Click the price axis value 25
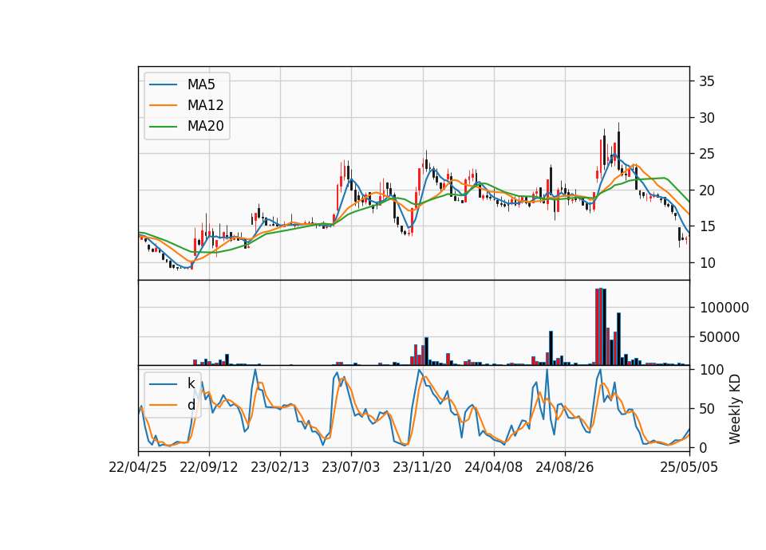This screenshot has width=766, height=550. click(706, 154)
